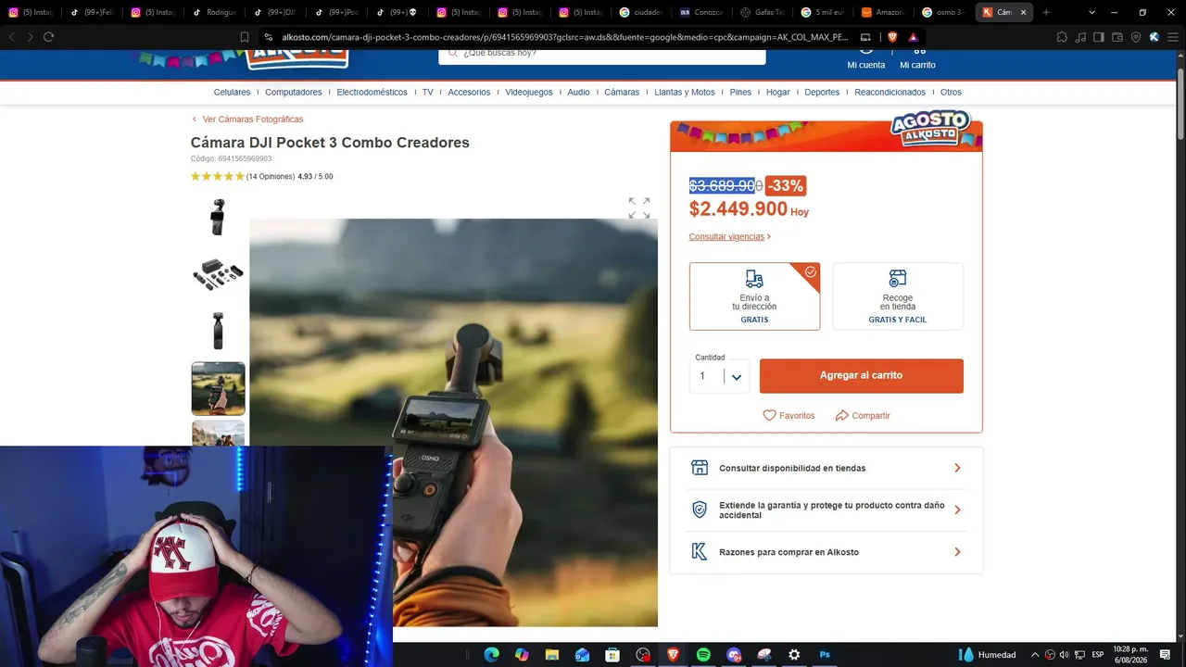Screen dimensions: 1186x667
Task: Select the highlighted landscape thumbnail
Action: [x=219, y=389]
